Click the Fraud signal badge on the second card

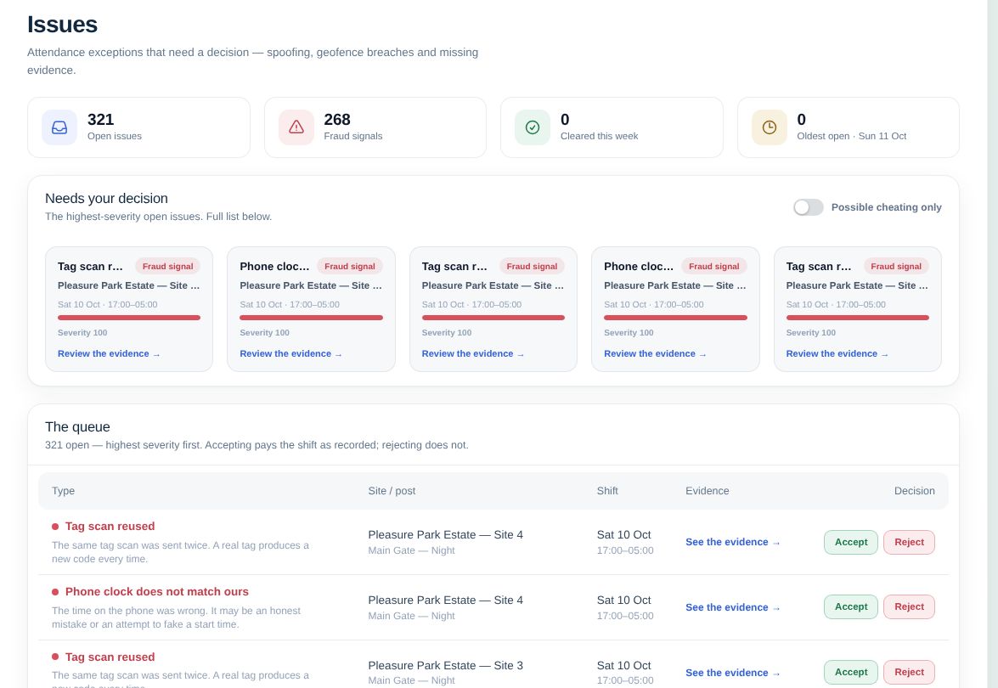349,267
